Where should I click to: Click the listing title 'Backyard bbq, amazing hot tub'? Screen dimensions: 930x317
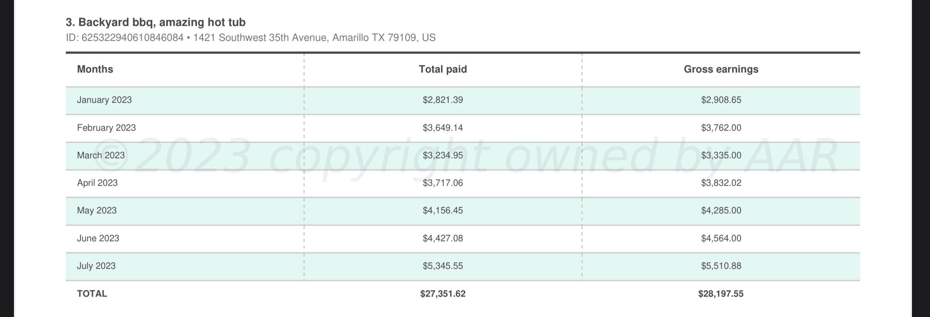coord(156,22)
